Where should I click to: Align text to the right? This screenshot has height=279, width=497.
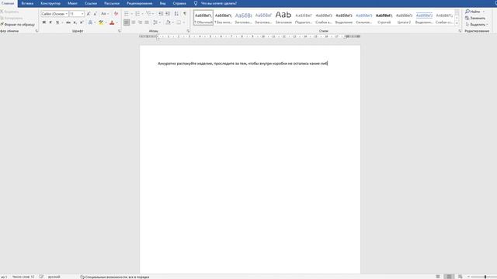coord(140,22)
